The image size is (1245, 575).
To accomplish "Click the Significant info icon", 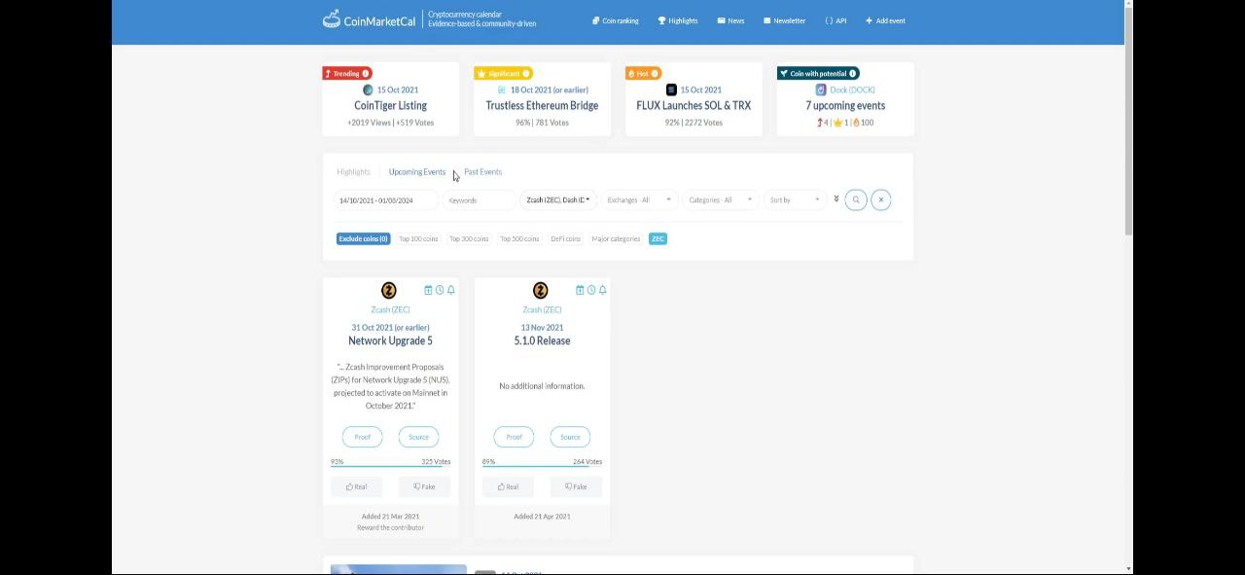I will (x=526, y=73).
